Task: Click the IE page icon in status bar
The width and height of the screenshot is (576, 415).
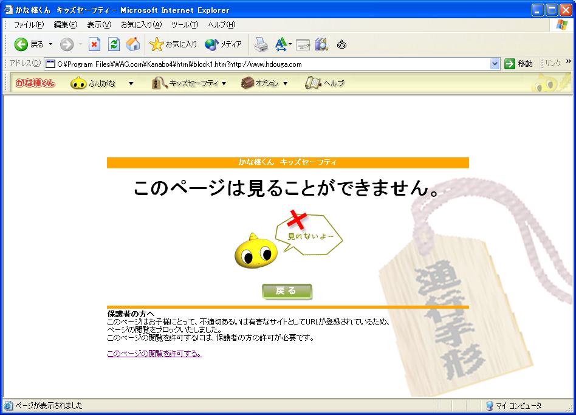Action: click(8, 405)
